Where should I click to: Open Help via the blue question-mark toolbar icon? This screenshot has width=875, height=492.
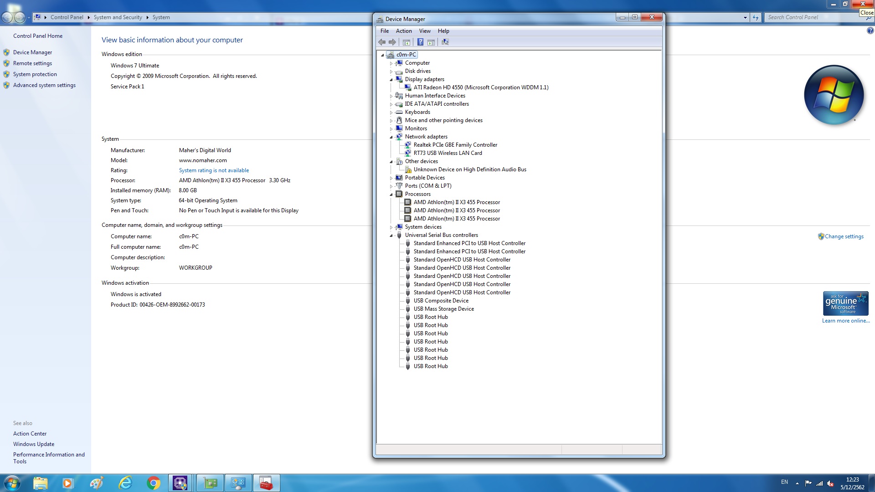pyautogui.click(x=420, y=42)
